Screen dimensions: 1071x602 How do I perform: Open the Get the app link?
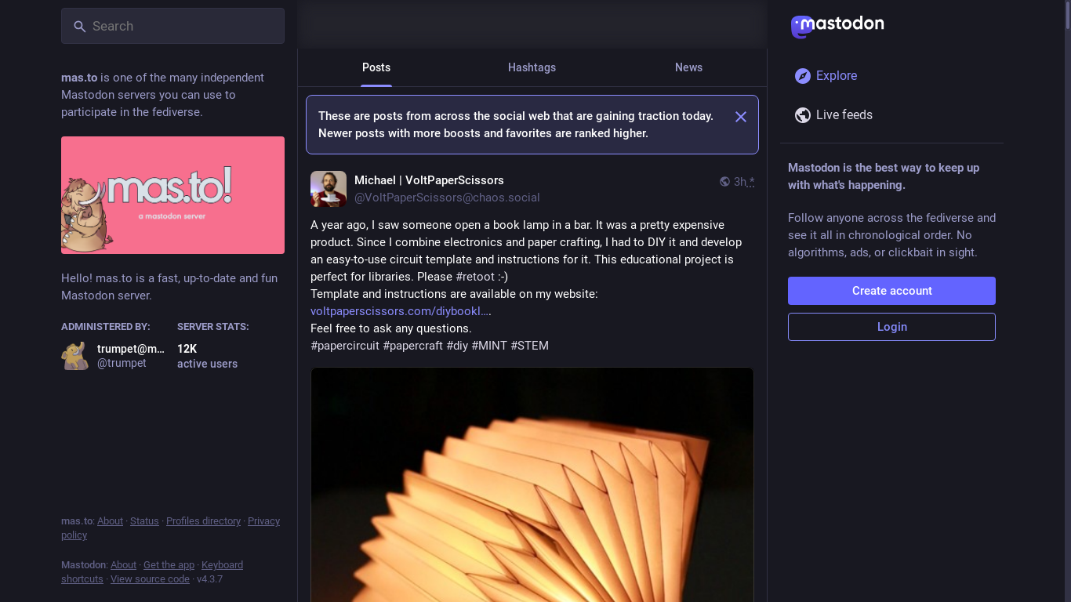(x=169, y=565)
